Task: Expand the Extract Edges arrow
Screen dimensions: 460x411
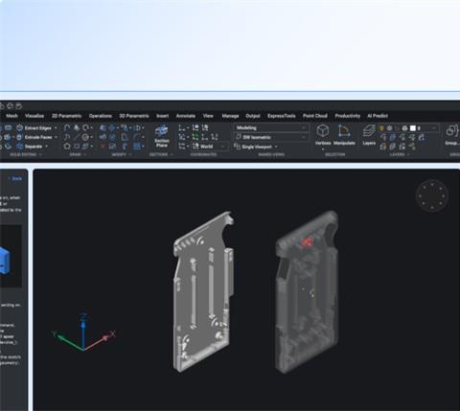Action: (x=56, y=128)
